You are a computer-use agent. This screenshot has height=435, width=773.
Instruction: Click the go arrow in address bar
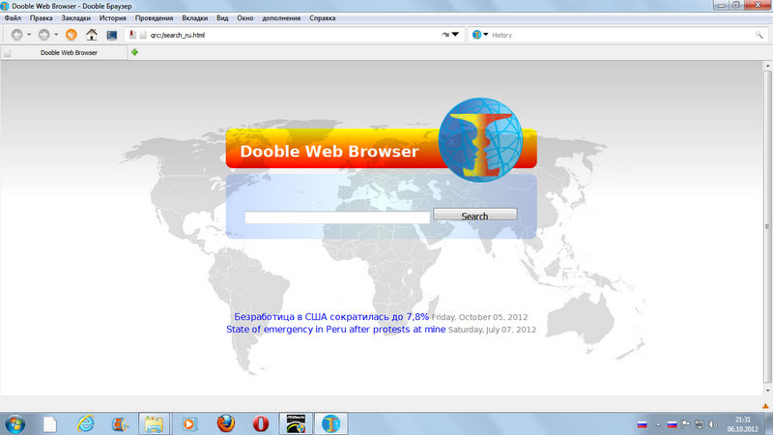[445, 35]
